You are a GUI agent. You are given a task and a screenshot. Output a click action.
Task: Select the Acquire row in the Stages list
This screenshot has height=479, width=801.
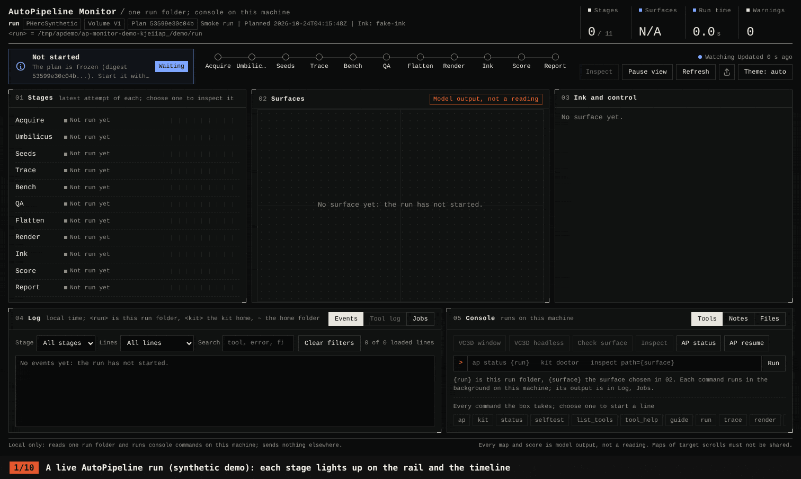(127, 120)
